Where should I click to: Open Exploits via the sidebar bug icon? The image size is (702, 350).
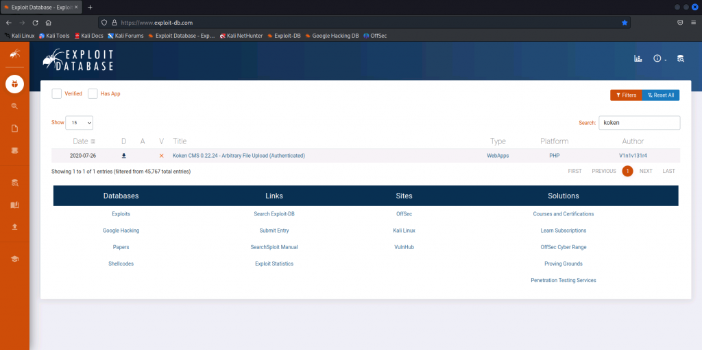click(15, 84)
